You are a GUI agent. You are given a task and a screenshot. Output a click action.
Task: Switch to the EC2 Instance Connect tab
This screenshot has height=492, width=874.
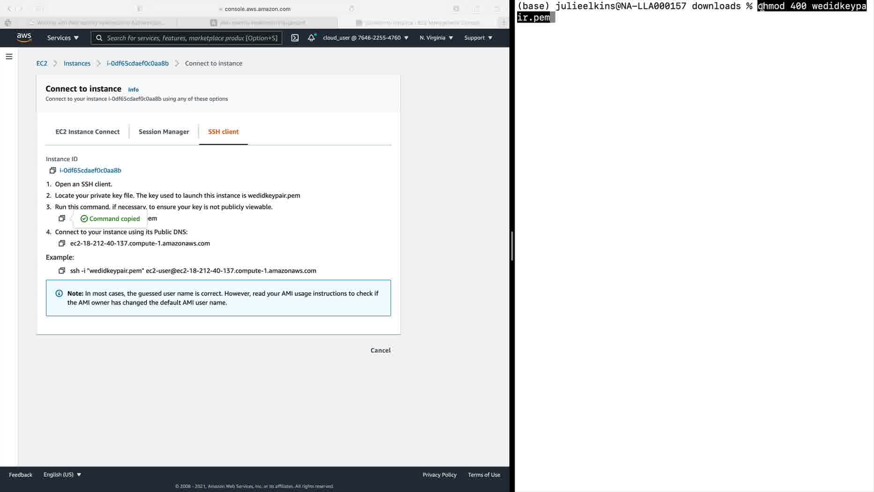coord(88,132)
